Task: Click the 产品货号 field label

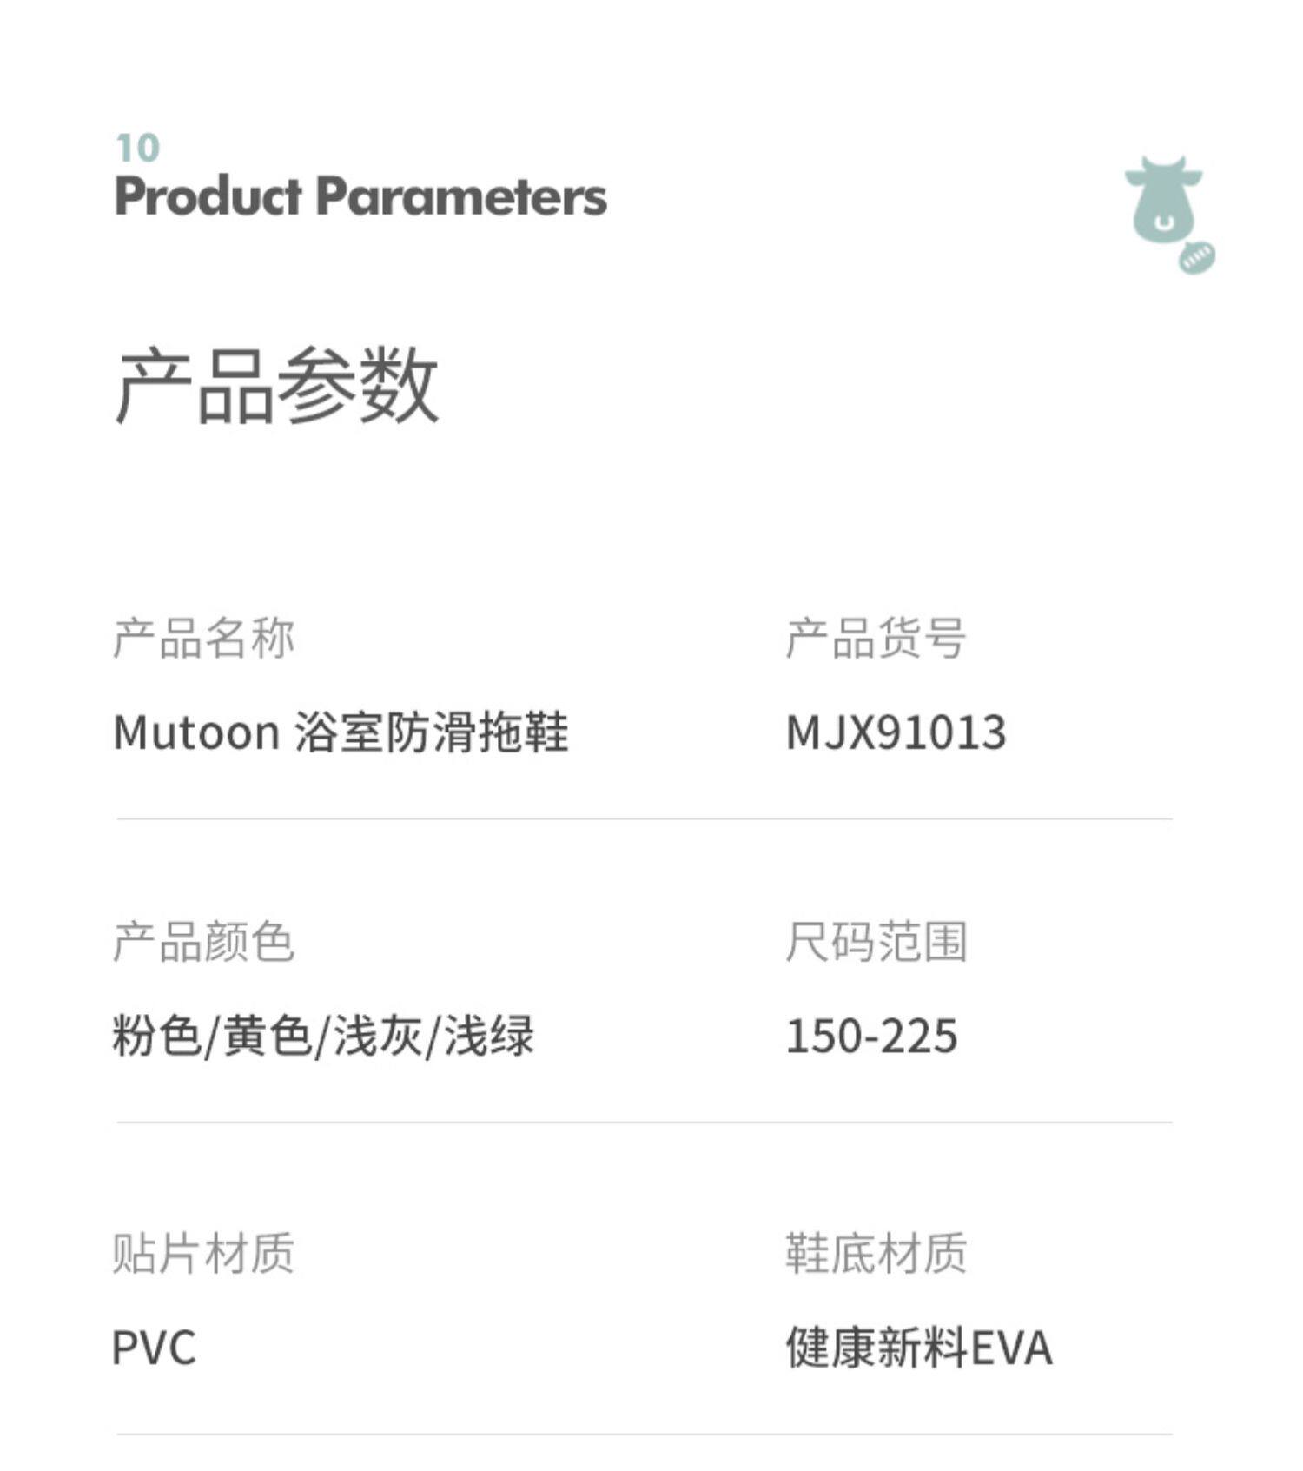Action: pyautogui.click(x=876, y=639)
